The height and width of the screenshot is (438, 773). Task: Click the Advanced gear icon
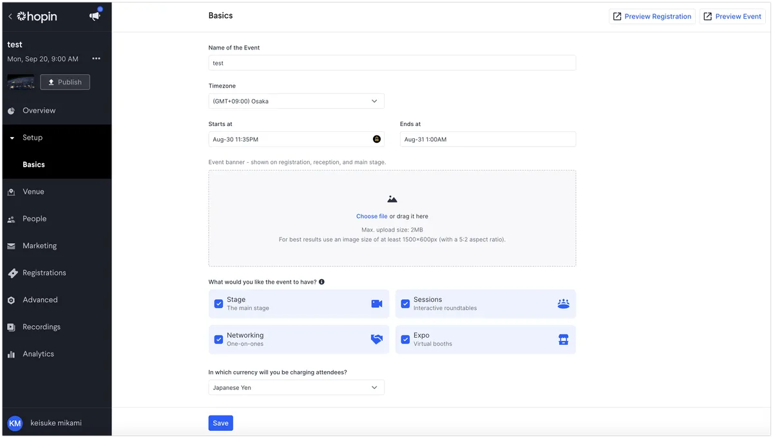pos(11,300)
